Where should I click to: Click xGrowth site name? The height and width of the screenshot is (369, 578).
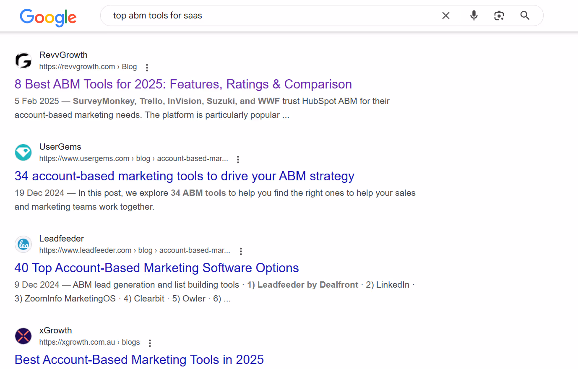56,330
